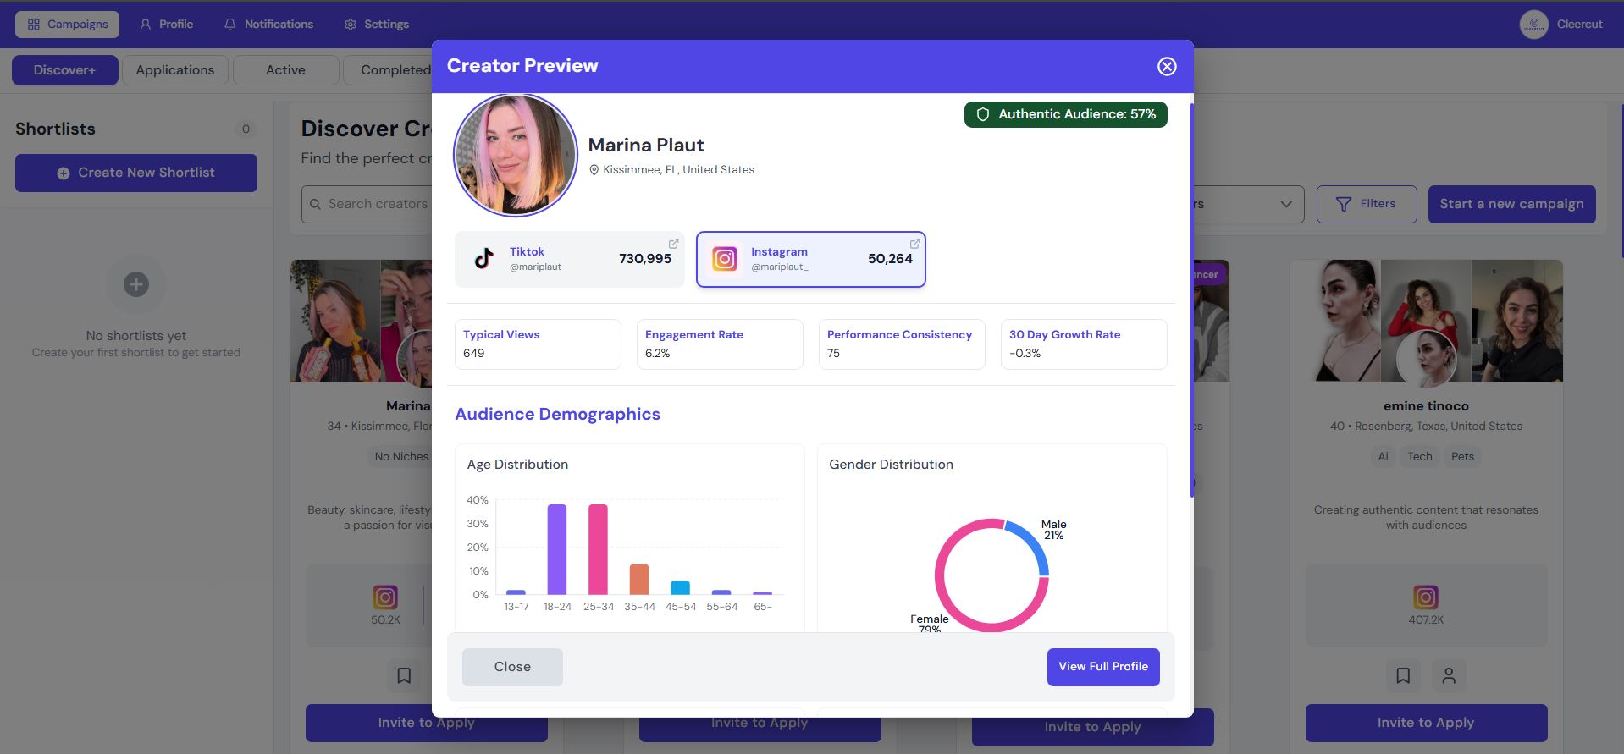Click the Creator Preview vertical scrollbar
The image size is (1624, 754).
coord(1191,300)
